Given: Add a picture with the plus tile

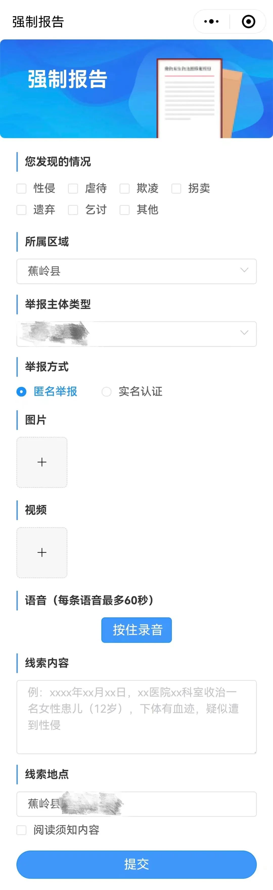Looking at the screenshot, I should click(42, 462).
